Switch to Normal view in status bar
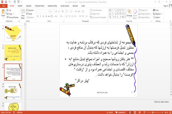The height and width of the screenshot is (114, 172). point(130,112)
